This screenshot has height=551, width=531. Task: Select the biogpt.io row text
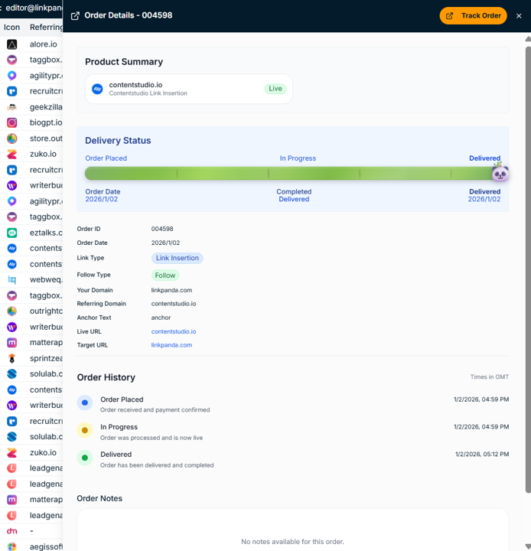[x=46, y=122]
